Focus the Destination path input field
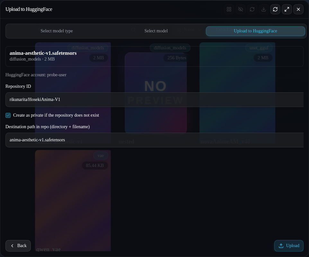This screenshot has height=257, width=309. coord(154,140)
